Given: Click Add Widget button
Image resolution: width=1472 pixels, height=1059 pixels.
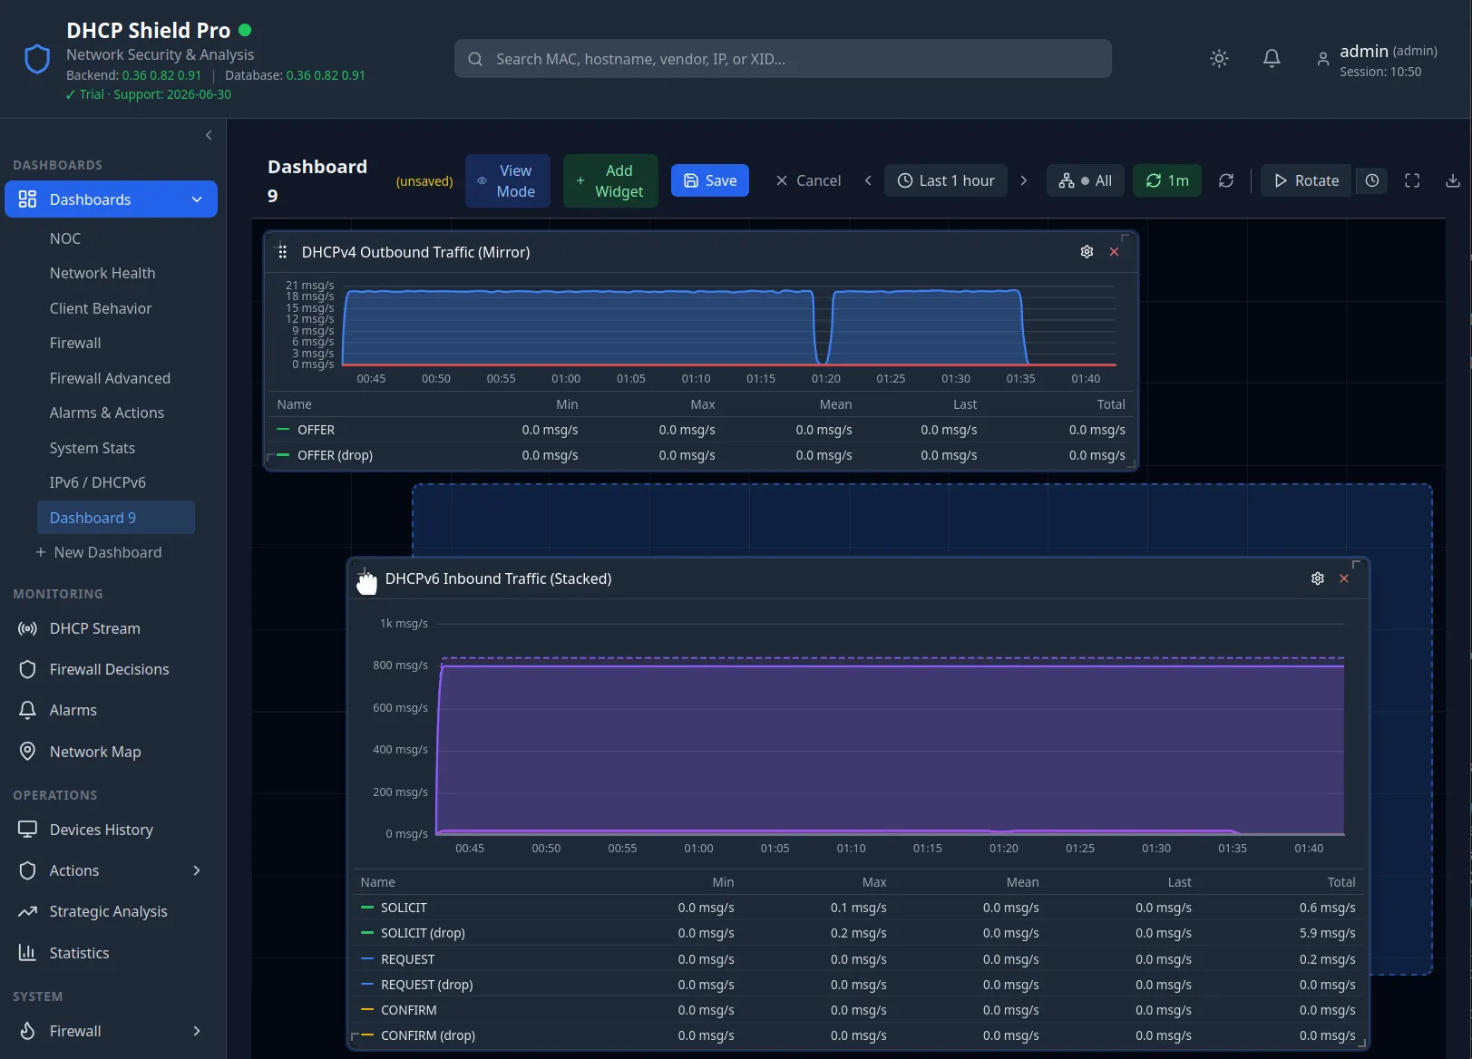Looking at the screenshot, I should (x=610, y=180).
